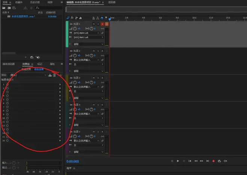Open 轨道 3 主 output dropdown
Viewport: 247px width, 175px height.
click(88, 91)
